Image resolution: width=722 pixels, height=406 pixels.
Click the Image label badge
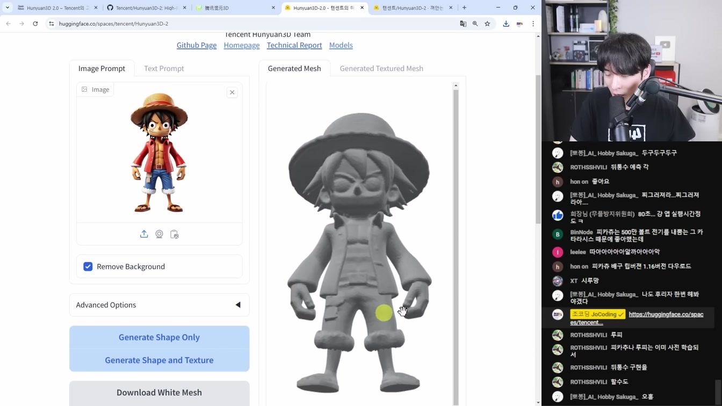click(x=96, y=90)
